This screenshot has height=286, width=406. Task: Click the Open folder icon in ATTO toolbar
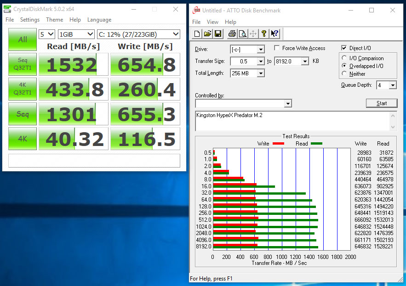click(207, 34)
